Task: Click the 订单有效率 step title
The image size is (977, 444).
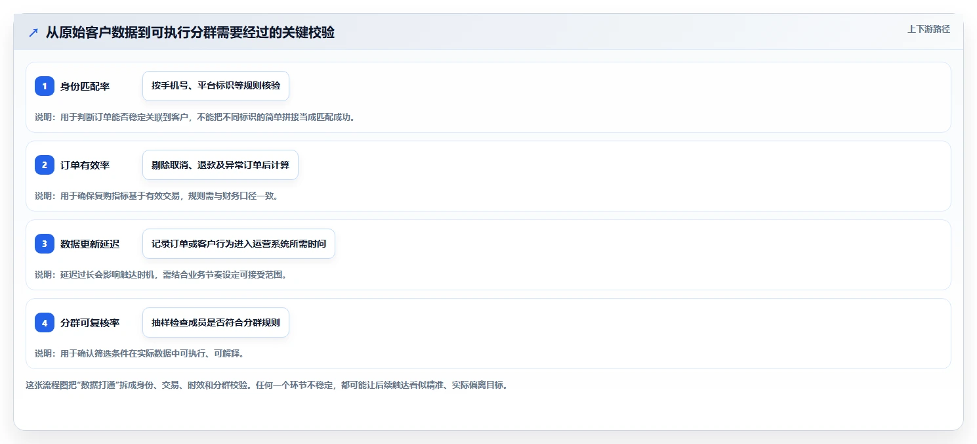Action: (x=85, y=166)
